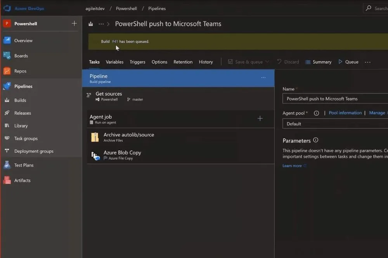The width and height of the screenshot is (388, 258).
Task: Click the Powershell project name
Action: coord(26,24)
